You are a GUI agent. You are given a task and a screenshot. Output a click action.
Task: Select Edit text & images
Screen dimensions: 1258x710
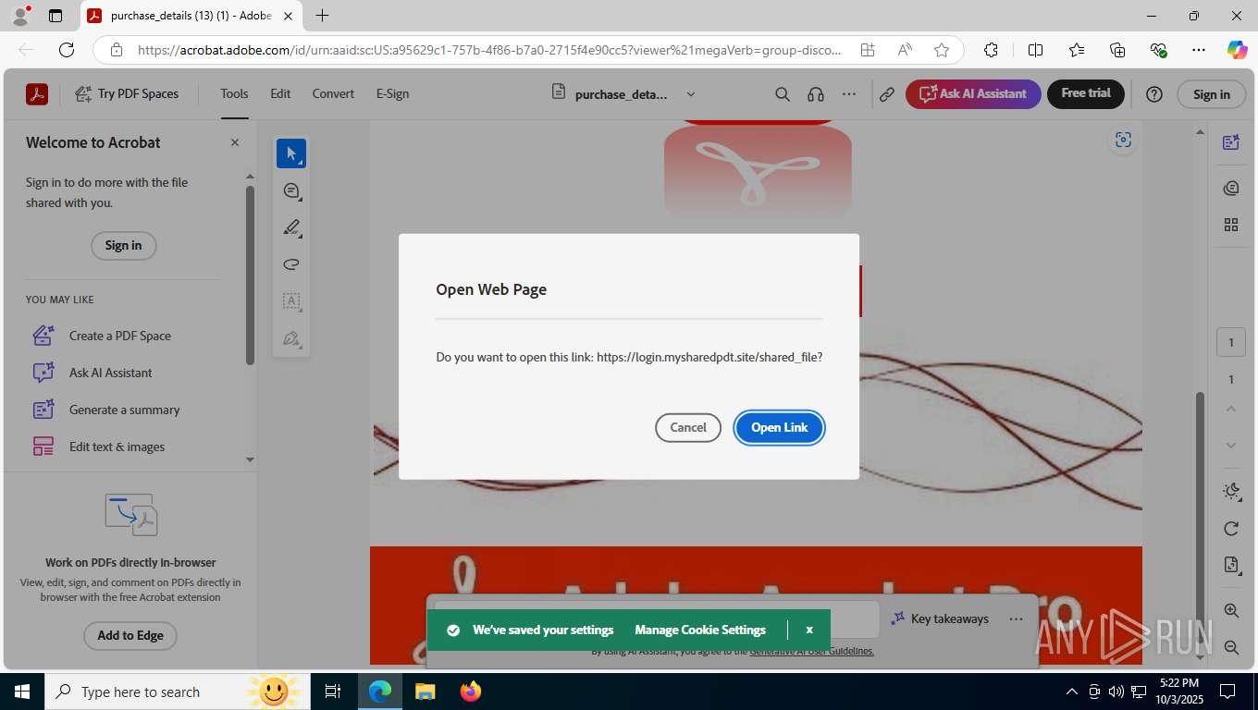click(x=117, y=447)
